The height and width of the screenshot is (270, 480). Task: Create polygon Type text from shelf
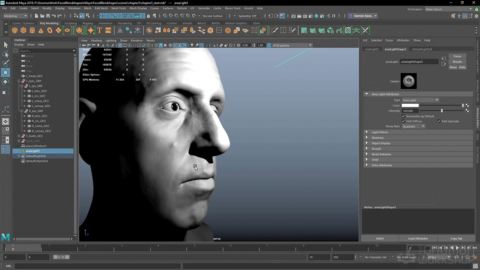(99, 30)
